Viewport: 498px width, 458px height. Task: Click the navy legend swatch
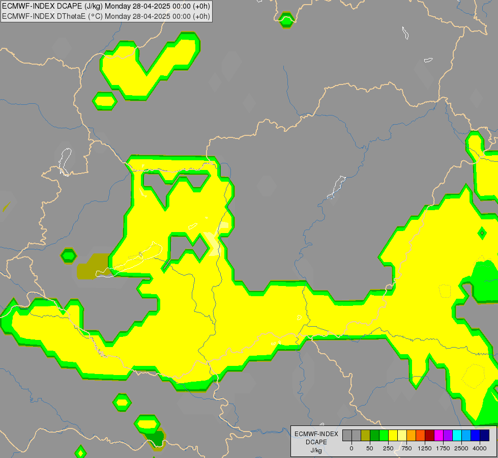(x=485, y=435)
